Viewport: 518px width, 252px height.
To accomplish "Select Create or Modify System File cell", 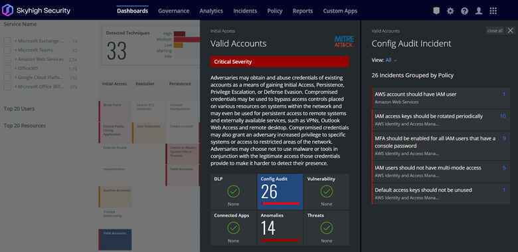I will click(183, 154).
